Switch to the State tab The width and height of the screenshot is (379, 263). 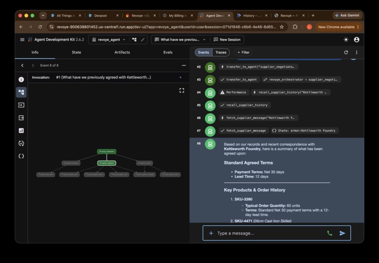[76, 52]
